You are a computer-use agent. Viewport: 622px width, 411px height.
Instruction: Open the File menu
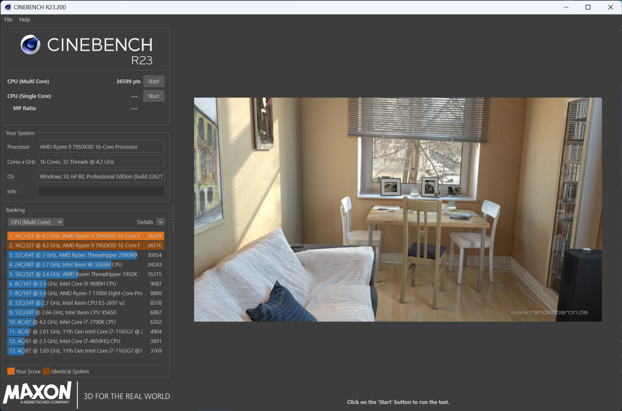pyautogui.click(x=8, y=19)
